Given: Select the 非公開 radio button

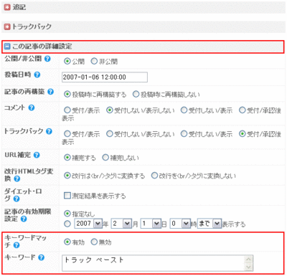Looking at the screenshot, I should [94, 62].
